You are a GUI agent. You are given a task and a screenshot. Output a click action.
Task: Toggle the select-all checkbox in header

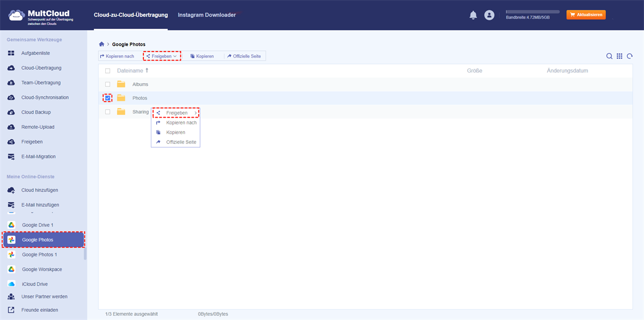108,71
